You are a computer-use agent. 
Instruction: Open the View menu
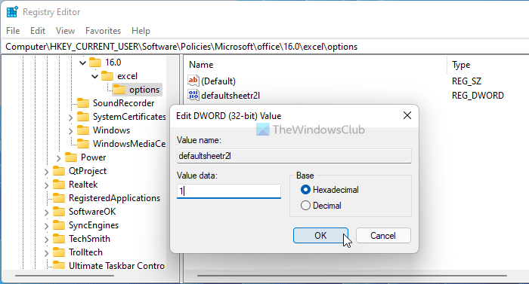click(x=65, y=31)
